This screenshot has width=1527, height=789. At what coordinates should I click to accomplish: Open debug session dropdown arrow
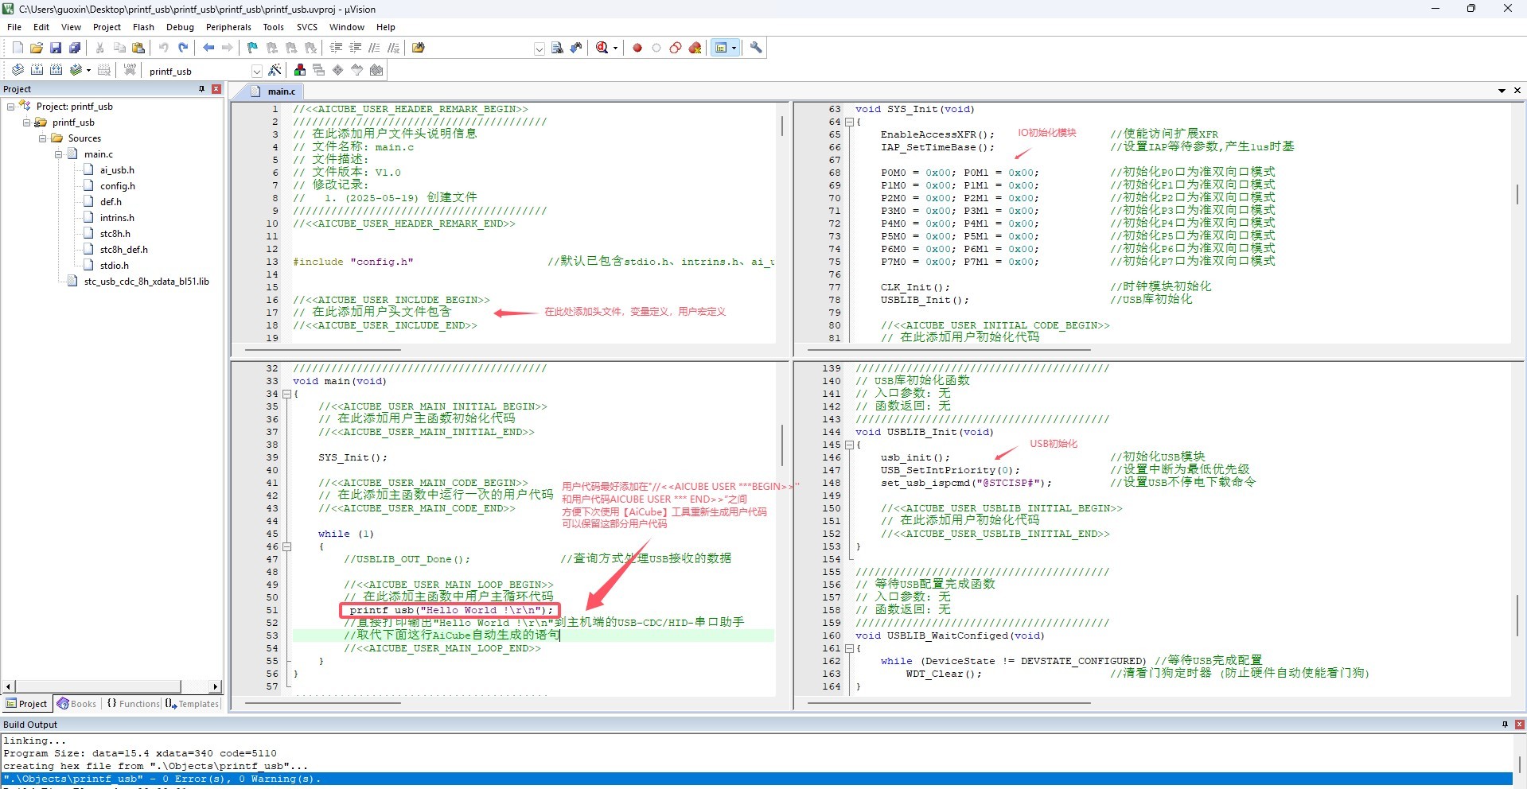pos(615,48)
